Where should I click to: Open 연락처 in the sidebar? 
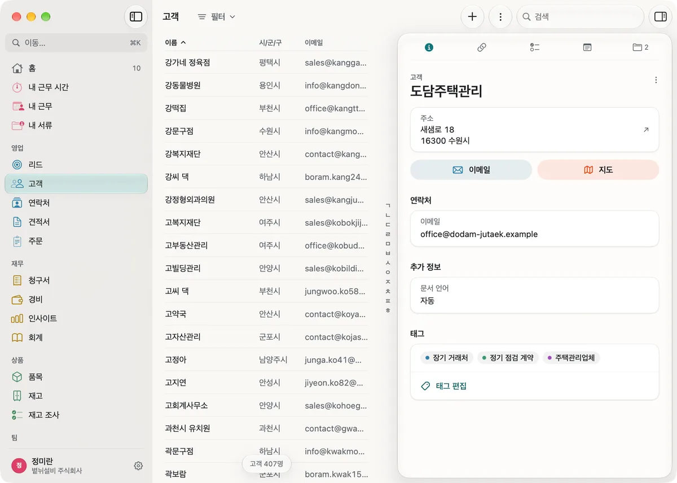point(76,203)
